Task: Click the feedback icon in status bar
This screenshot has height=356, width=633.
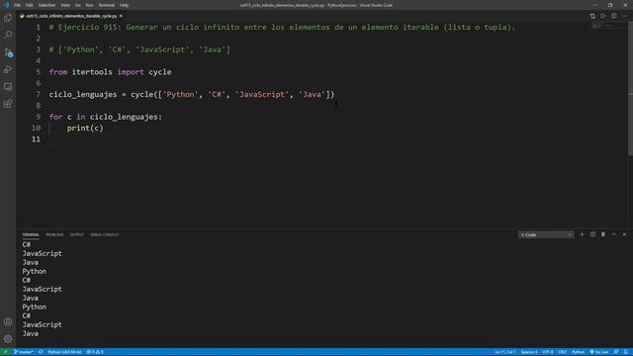Action: pyautogui.click(x=616, y=352)
